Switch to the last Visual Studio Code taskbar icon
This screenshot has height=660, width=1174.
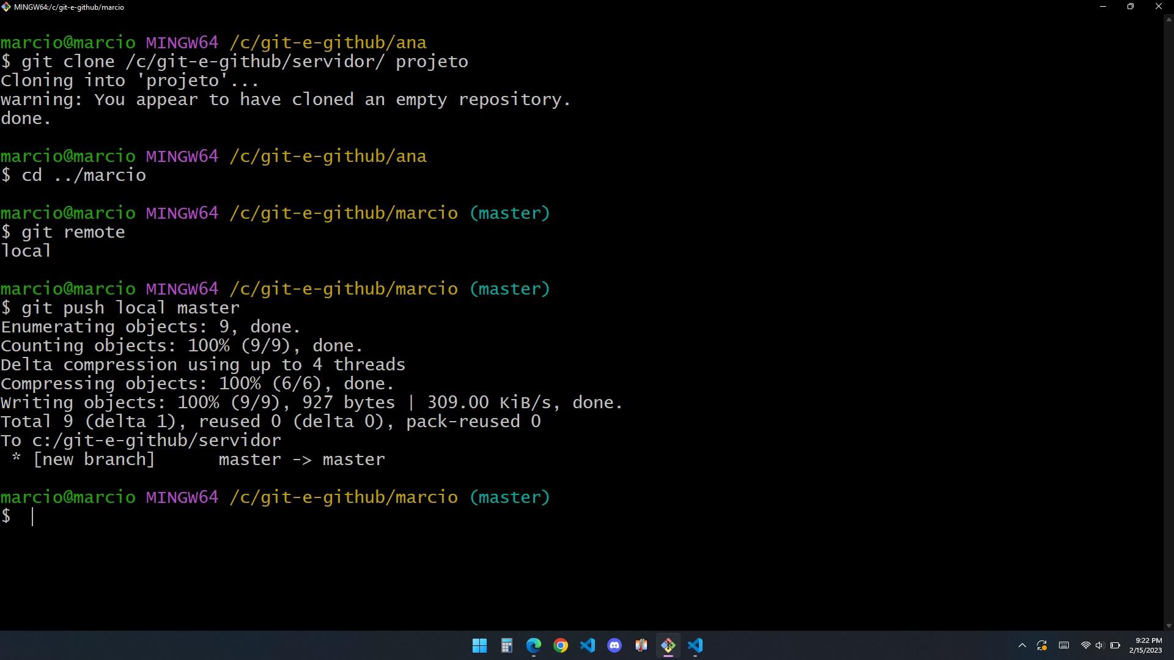click(x=695, y=645)
